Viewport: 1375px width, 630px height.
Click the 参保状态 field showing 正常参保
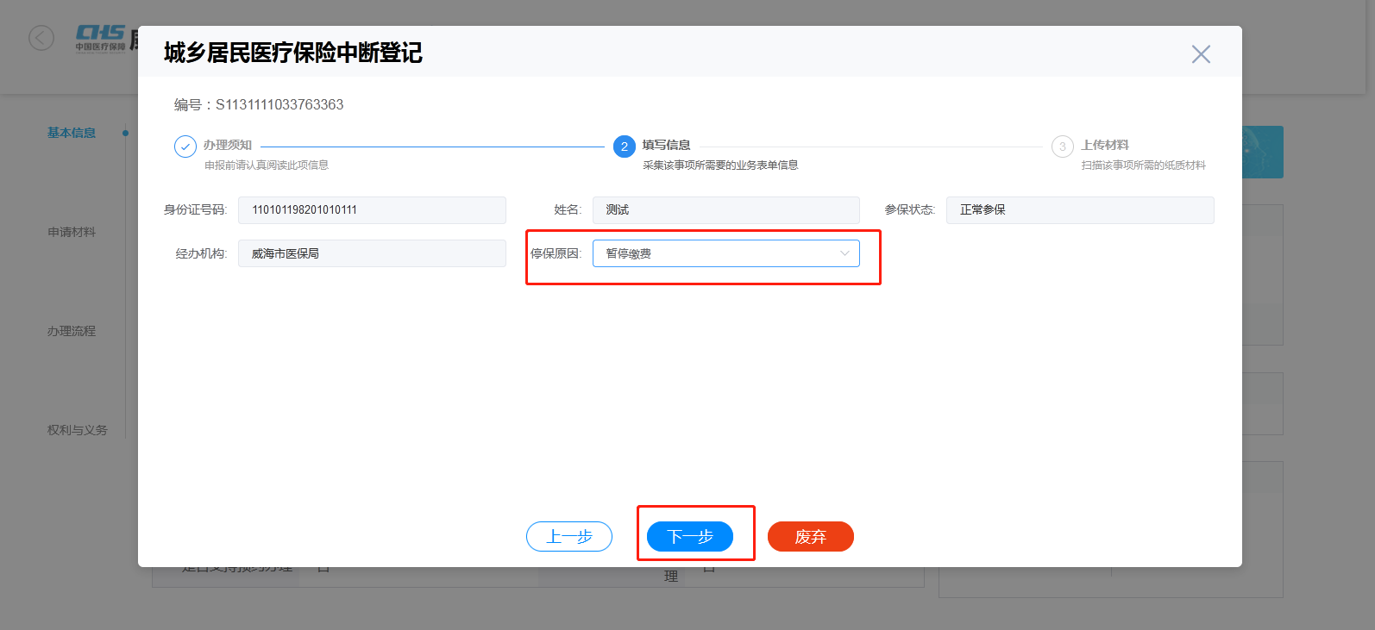pyautogui.click(x=1079, y=210)
